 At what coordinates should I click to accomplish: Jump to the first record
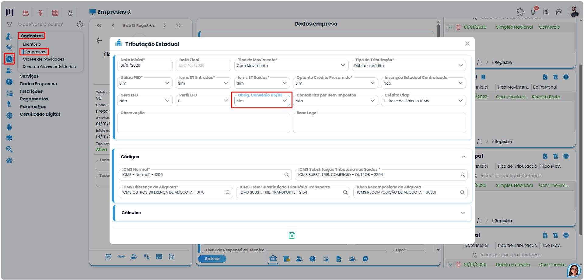[x=99, y=26]
